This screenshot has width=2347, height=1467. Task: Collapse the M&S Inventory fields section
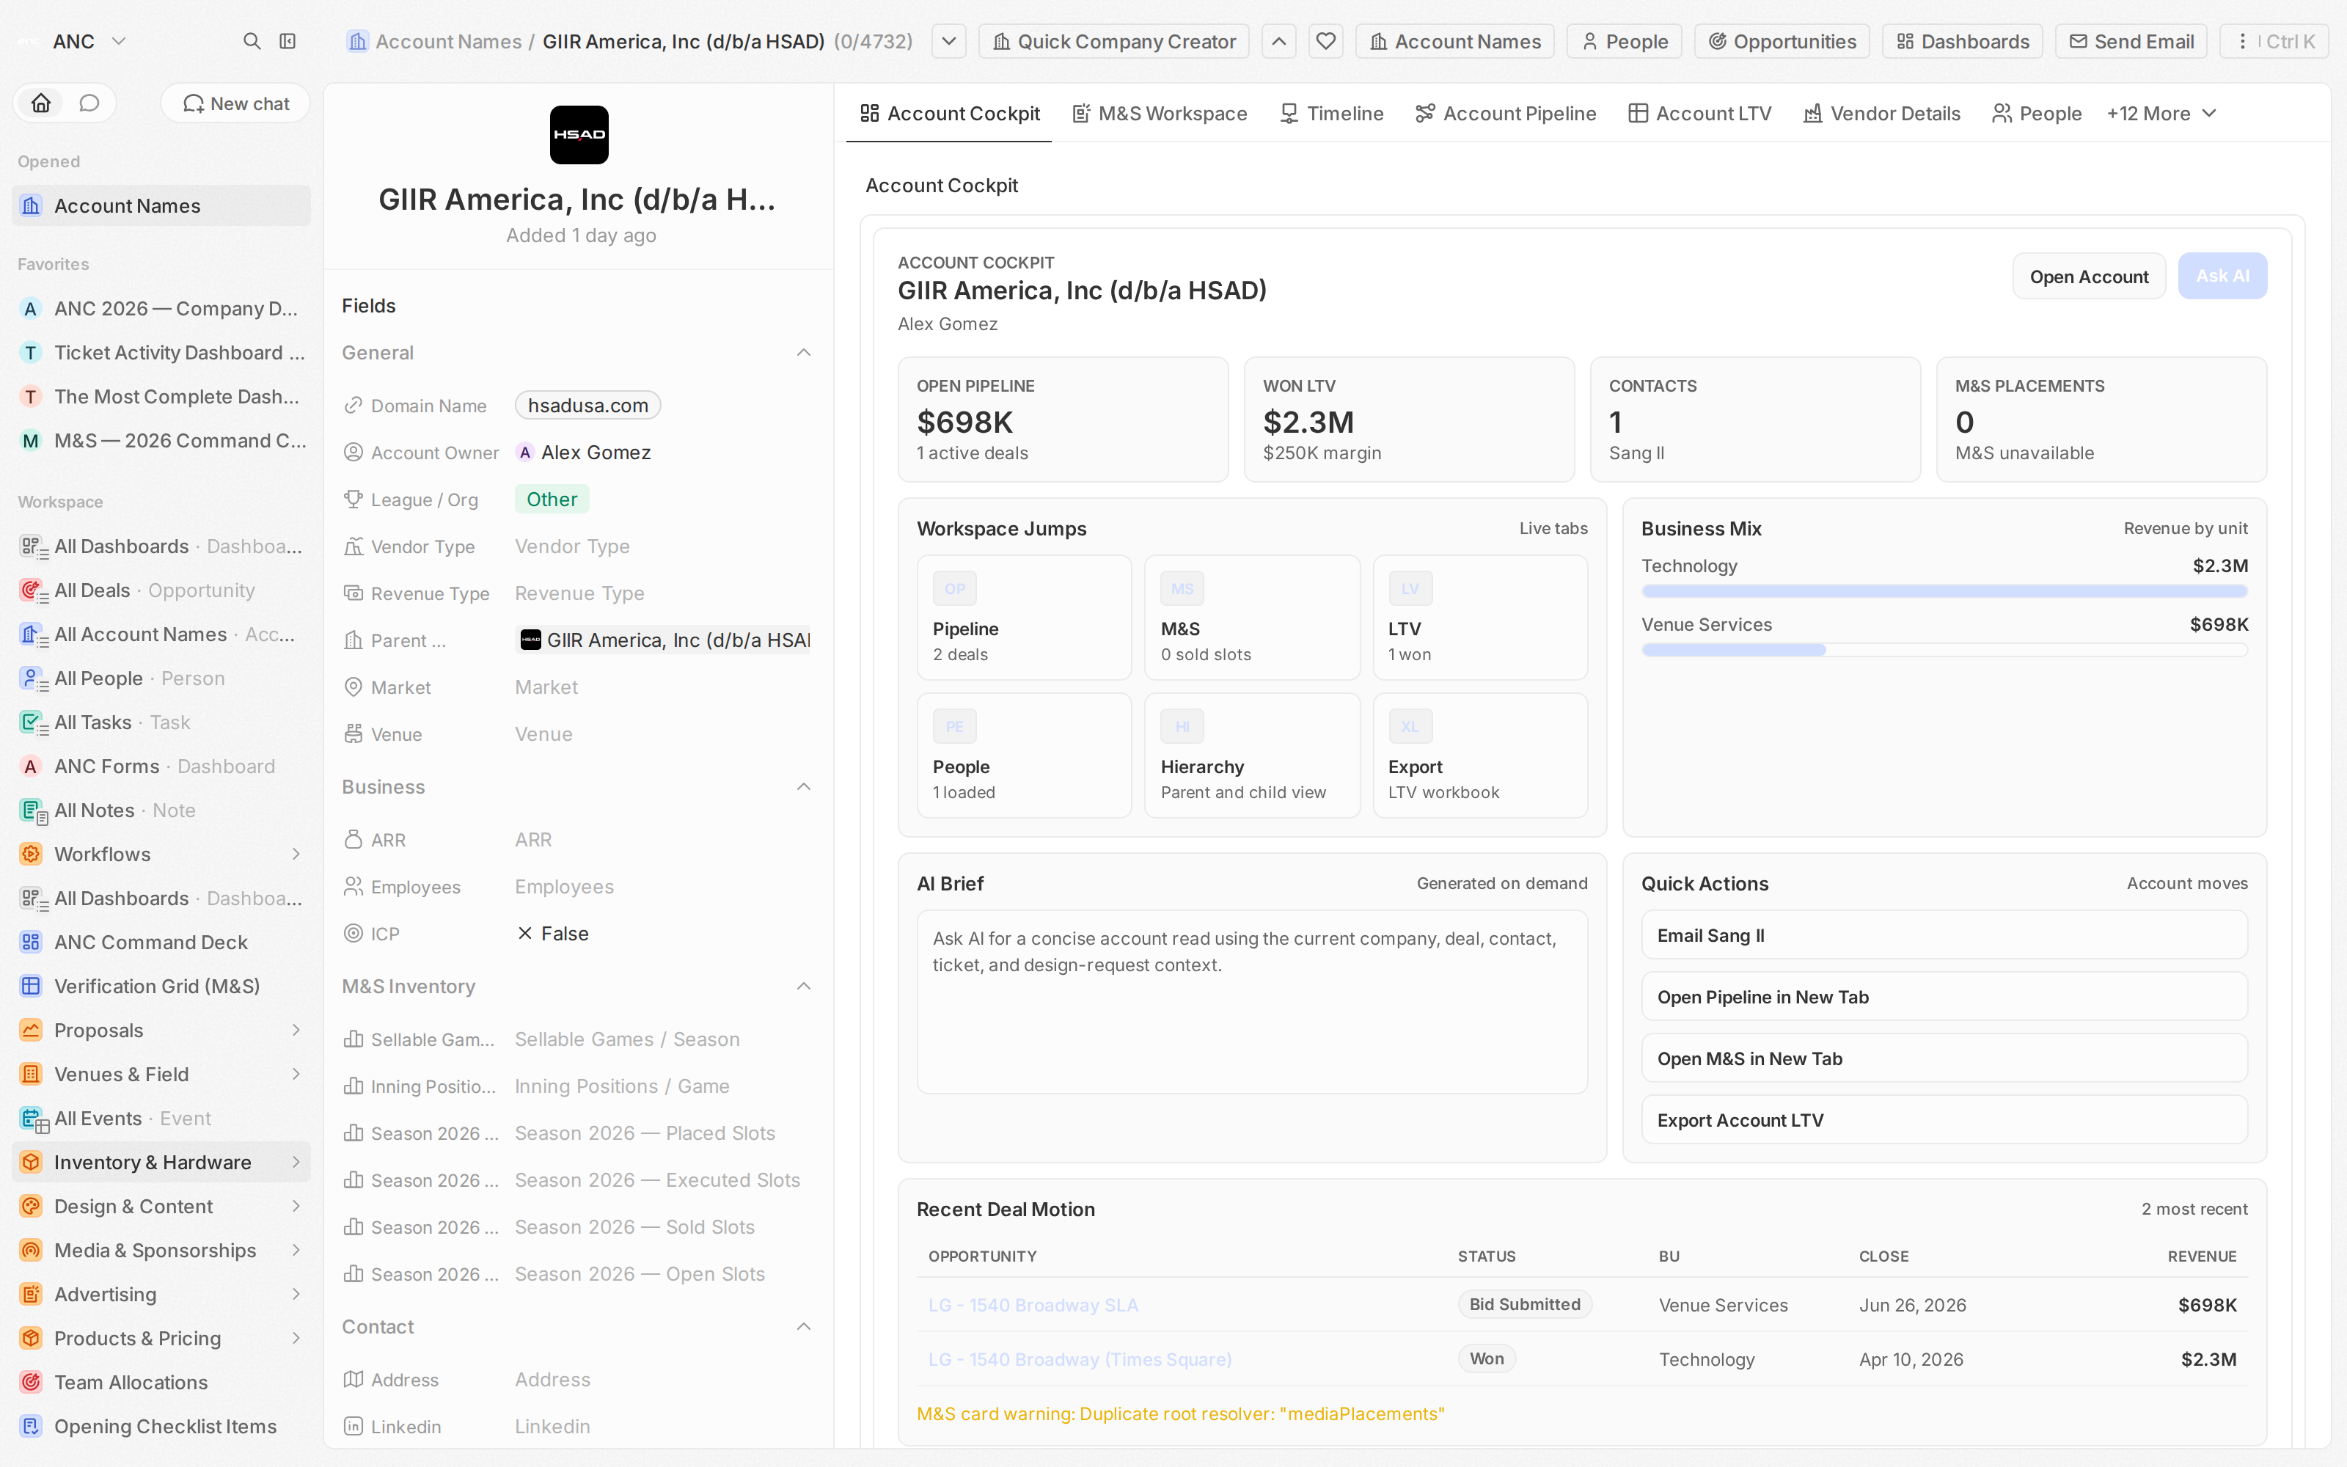(803, 986)
